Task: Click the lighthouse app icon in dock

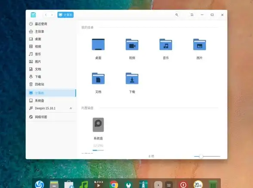Action: [143, 184]
